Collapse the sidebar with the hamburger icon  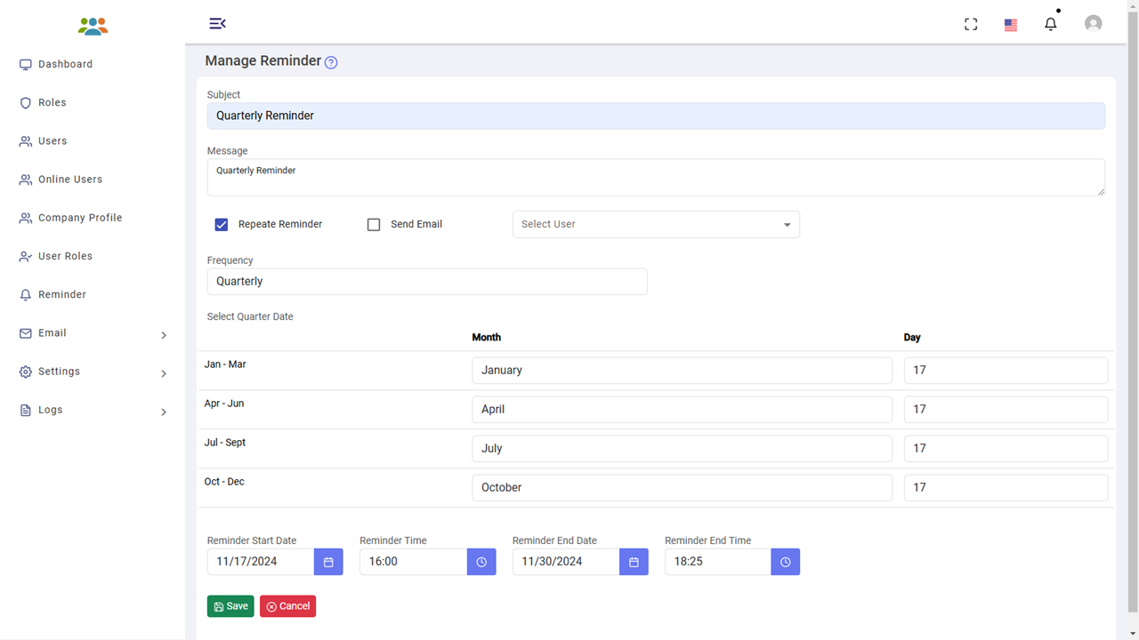pos(217,23)
